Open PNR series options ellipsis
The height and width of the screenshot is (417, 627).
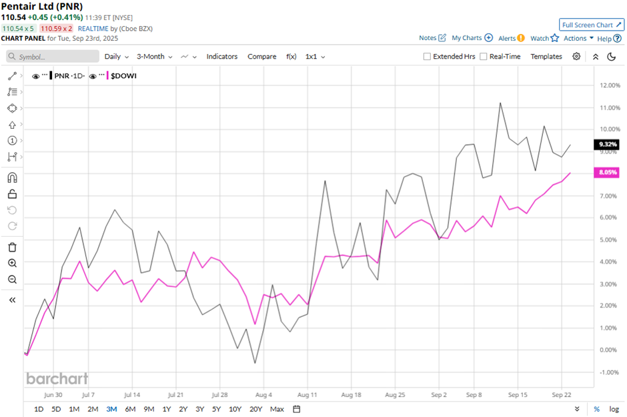click(45, 75)
